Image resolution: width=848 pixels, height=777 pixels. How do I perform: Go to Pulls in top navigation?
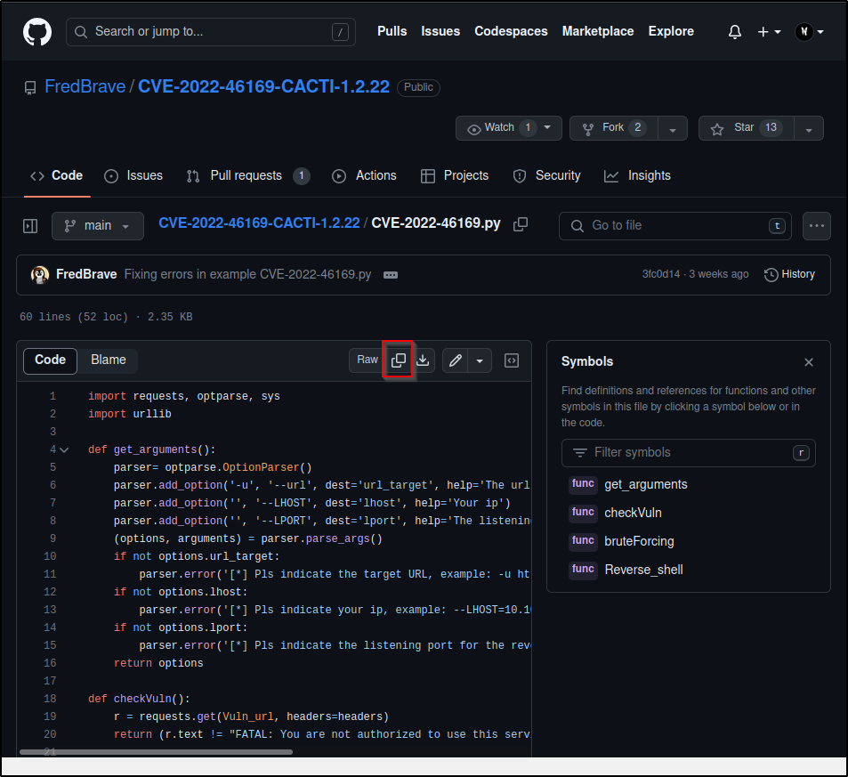coord(392,31)
